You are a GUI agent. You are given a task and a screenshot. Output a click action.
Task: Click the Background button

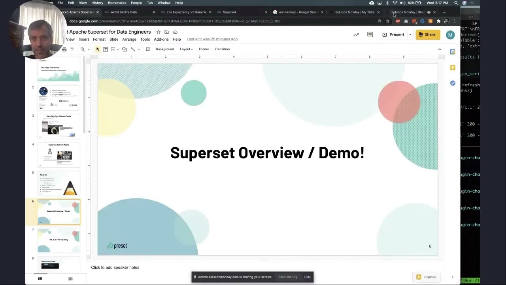[x=165, y=49]
